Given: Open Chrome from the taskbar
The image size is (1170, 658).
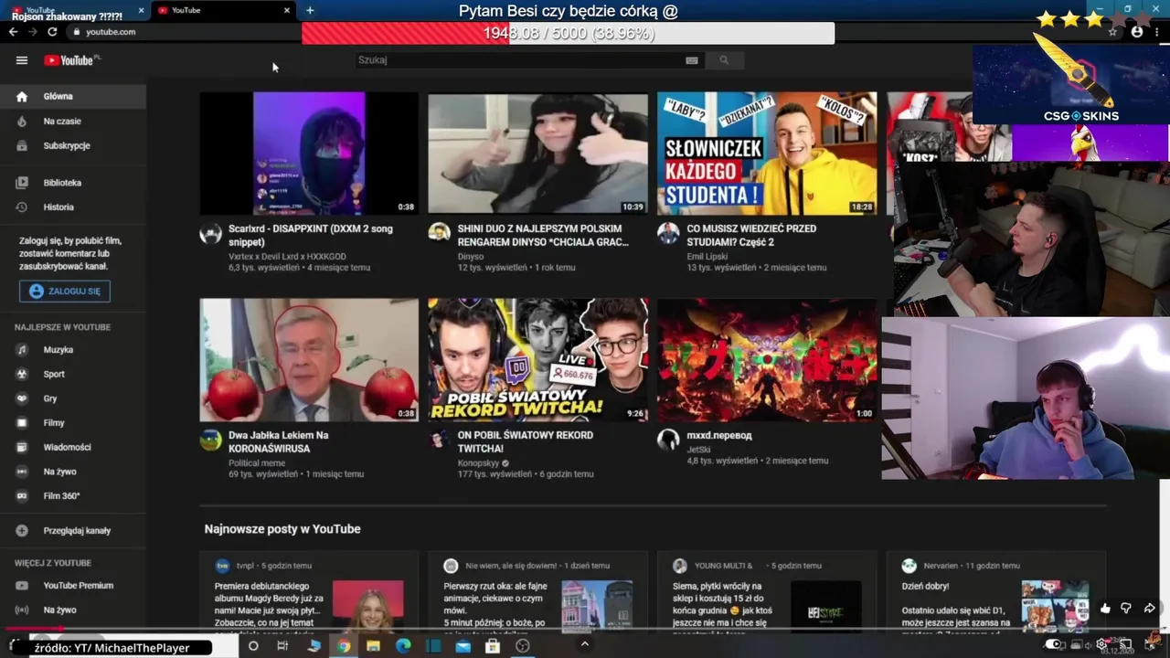Looking at the screenshot, I should 343,646.
